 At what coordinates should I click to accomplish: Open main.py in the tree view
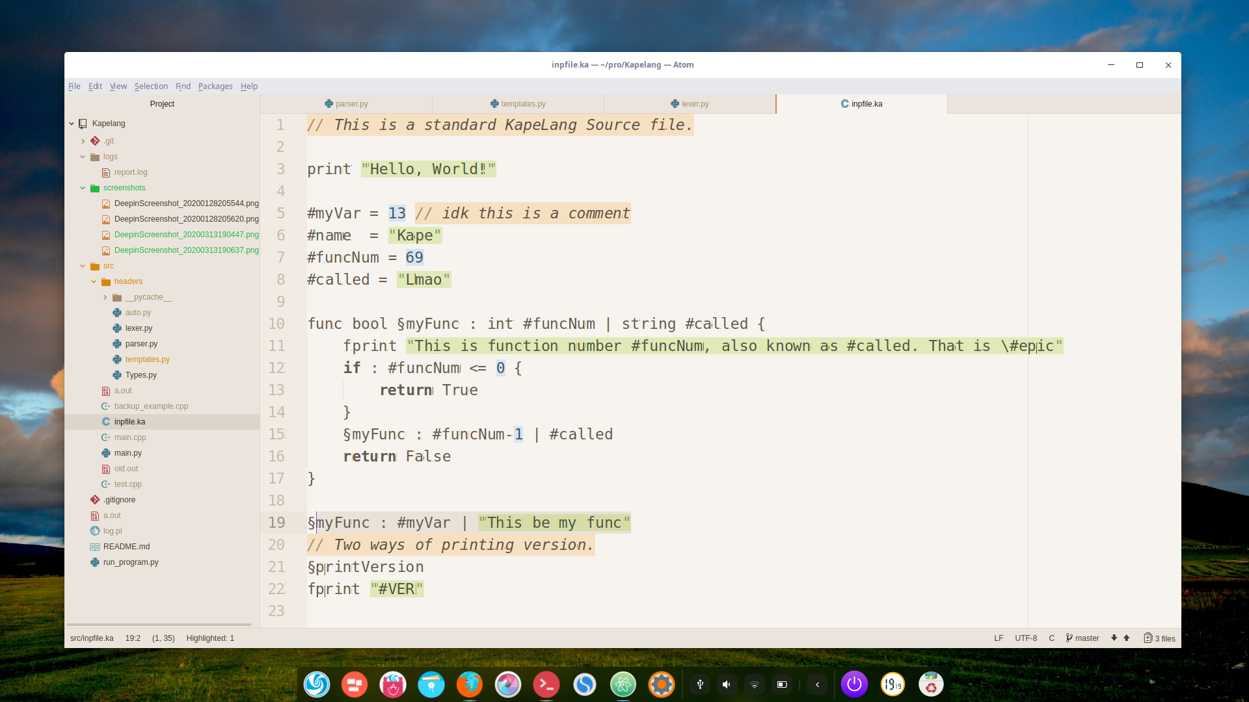click(x=128, y=453)
